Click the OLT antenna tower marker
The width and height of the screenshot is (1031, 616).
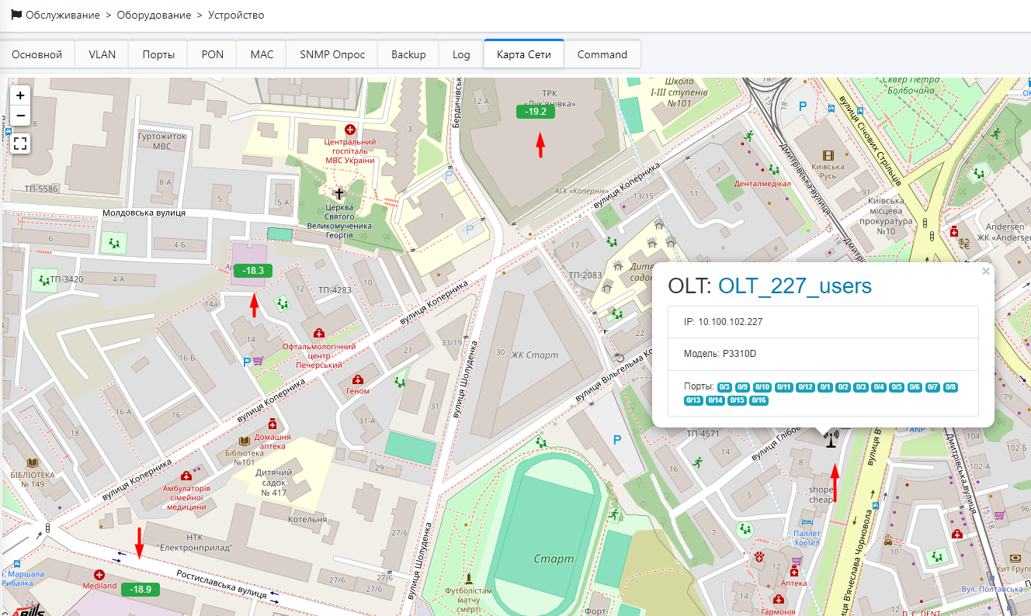tap(830, 440)
